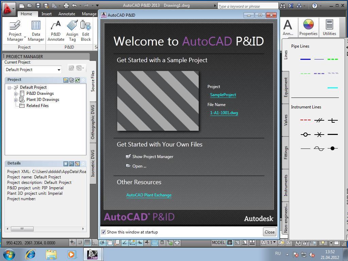Toggle Grid Display in status bar
This screenshot has height=261, width=348.
[x=87, y=243]
